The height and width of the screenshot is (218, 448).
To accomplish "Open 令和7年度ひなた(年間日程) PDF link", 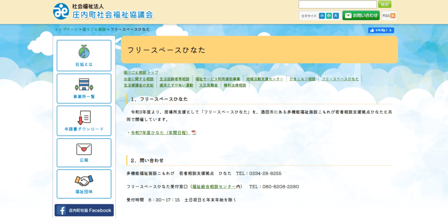I will click(x=161, y=133).
